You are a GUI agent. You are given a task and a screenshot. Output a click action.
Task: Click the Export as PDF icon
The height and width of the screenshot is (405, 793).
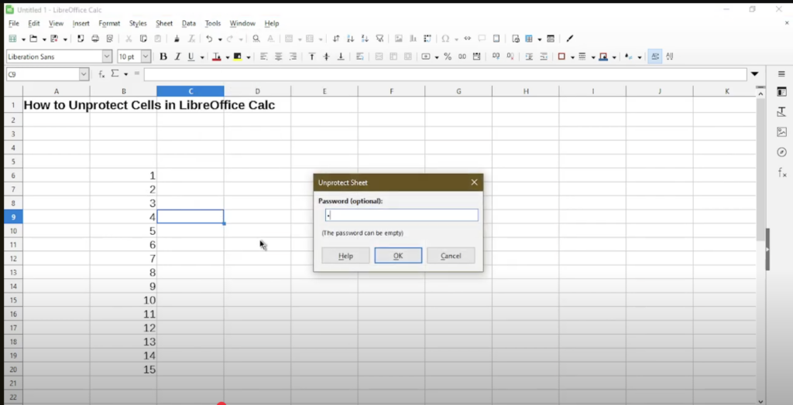pyautogui.click(x=81, y=39)
